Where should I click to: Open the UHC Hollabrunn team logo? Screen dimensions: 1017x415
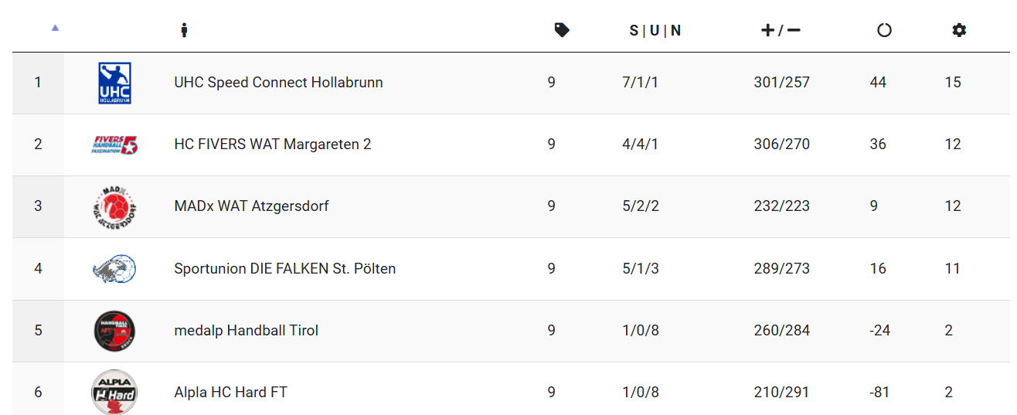point(114,83)
